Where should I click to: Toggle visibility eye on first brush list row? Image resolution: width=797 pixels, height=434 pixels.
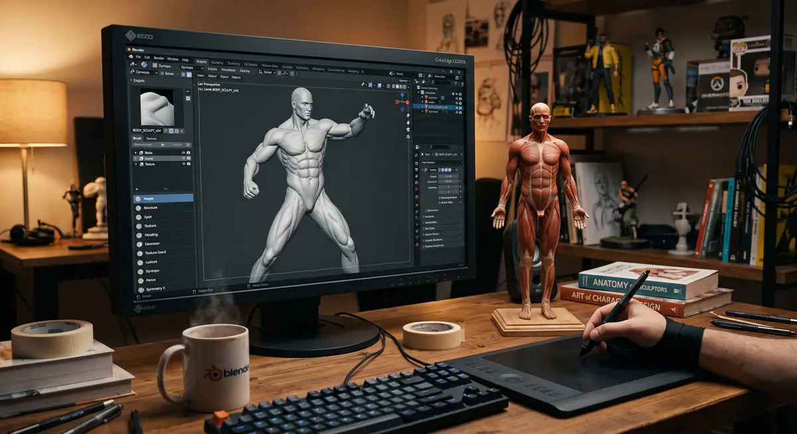click(183, 153)
